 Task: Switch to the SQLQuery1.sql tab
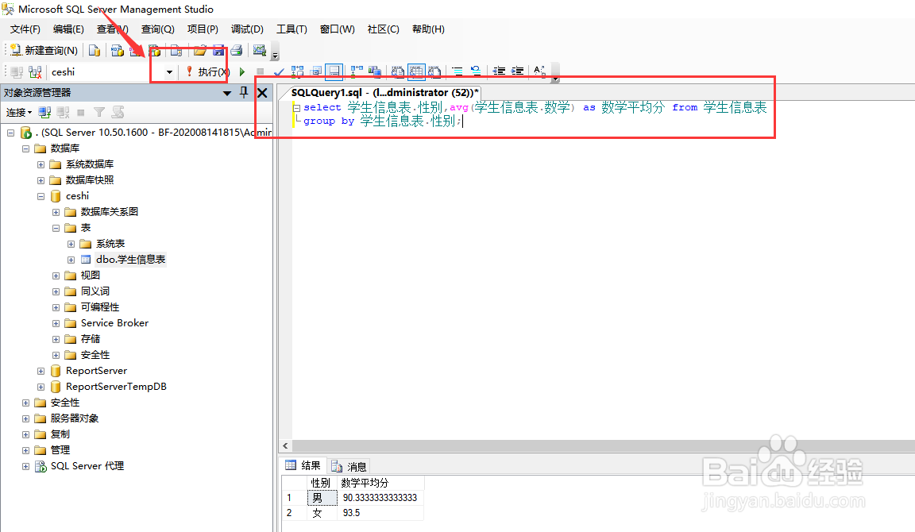(384, 93)
